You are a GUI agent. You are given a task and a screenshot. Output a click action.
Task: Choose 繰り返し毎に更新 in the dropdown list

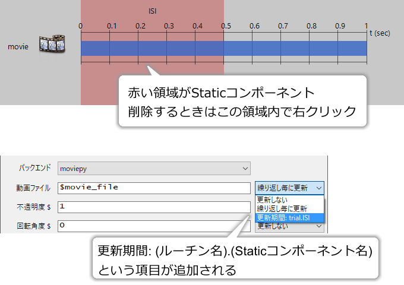(x=289, y=208)
